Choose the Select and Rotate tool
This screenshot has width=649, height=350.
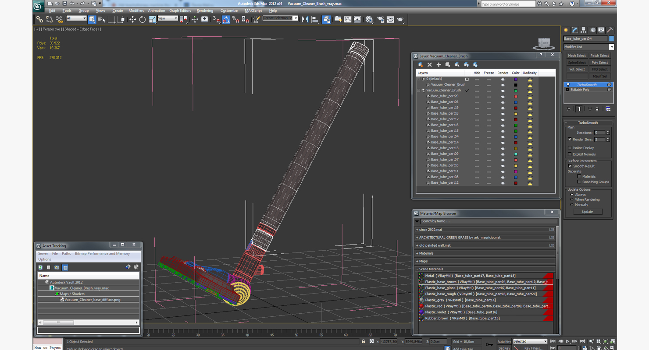(x=142, y=19)
